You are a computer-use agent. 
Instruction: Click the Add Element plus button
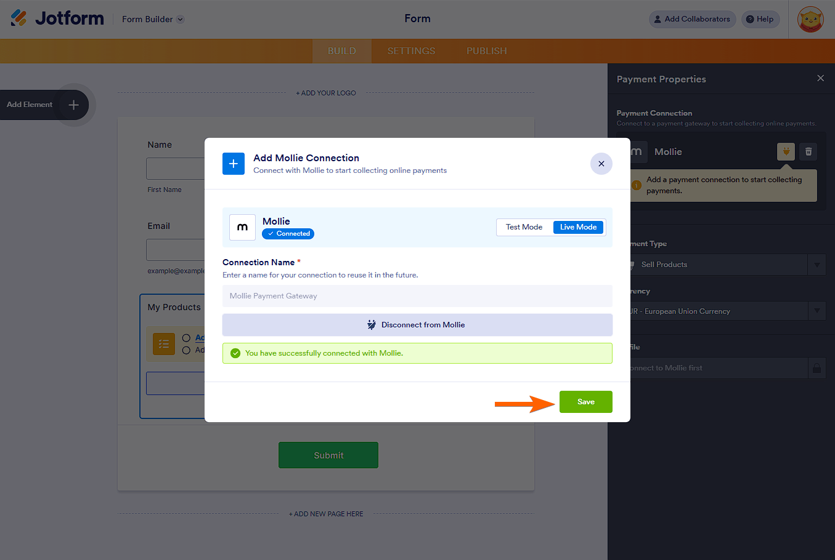point(73,105)
